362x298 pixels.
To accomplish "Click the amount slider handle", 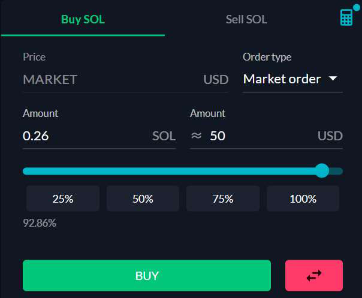I will click(x=322, y=171).
